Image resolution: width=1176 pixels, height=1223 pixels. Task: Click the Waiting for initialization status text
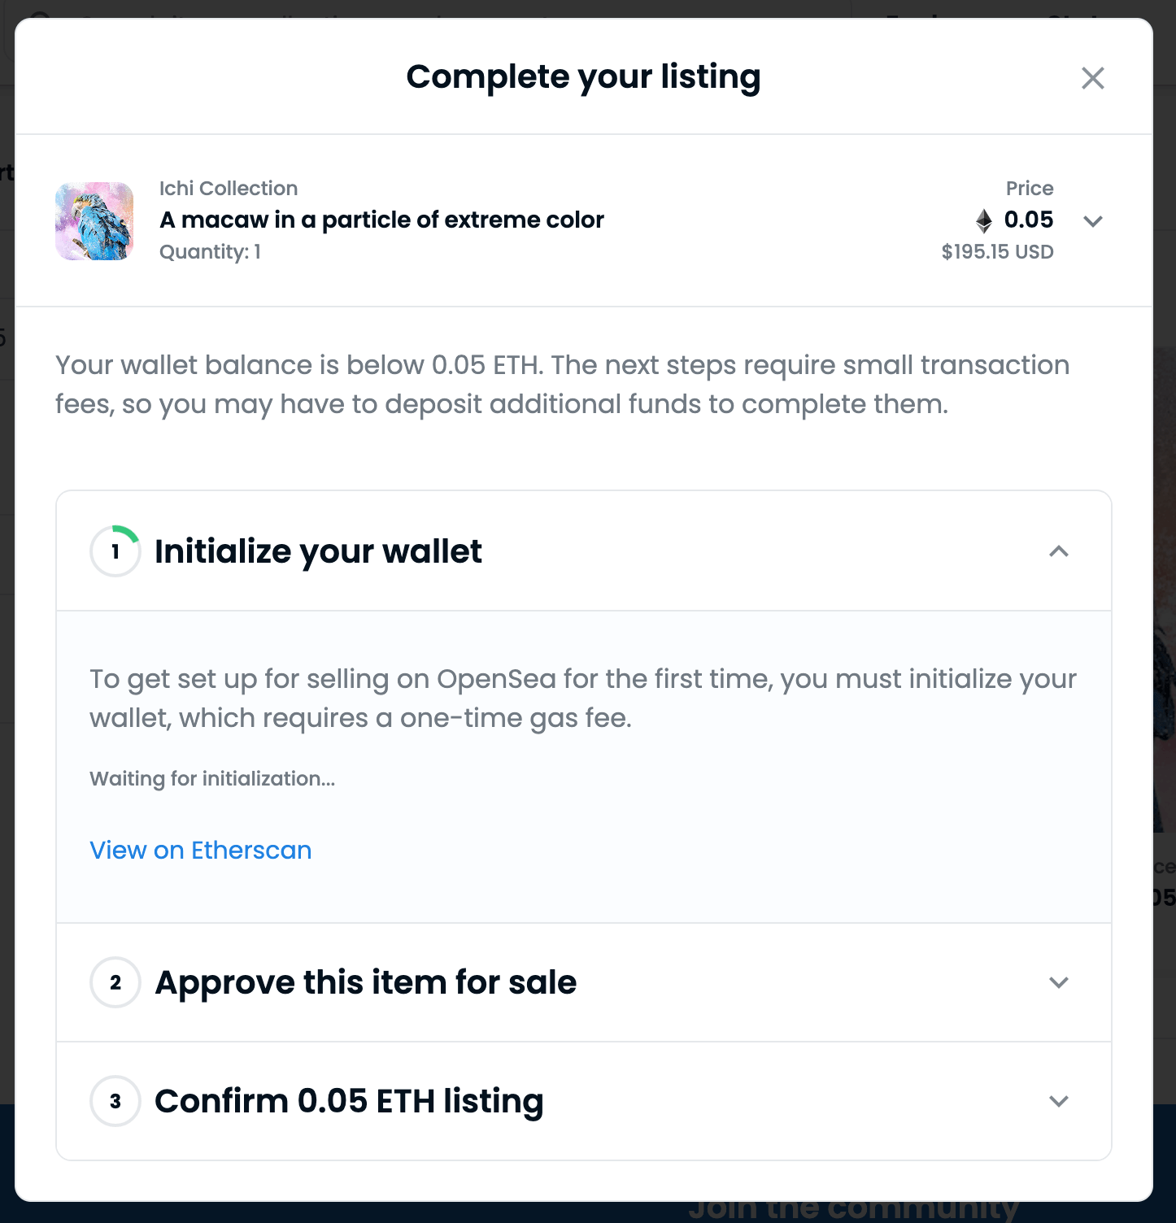pyautogui.click(x=212, y=779)
